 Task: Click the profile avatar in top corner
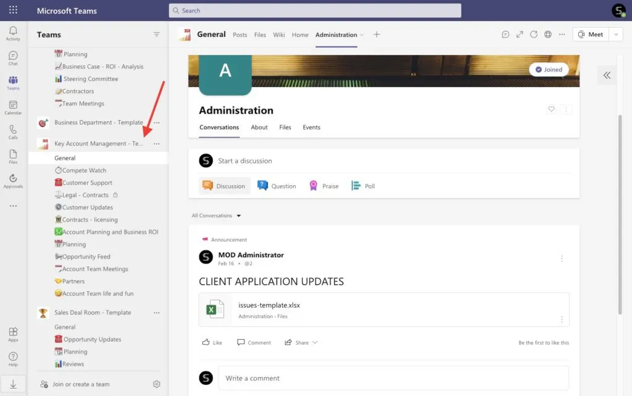[x=618, y=10]
